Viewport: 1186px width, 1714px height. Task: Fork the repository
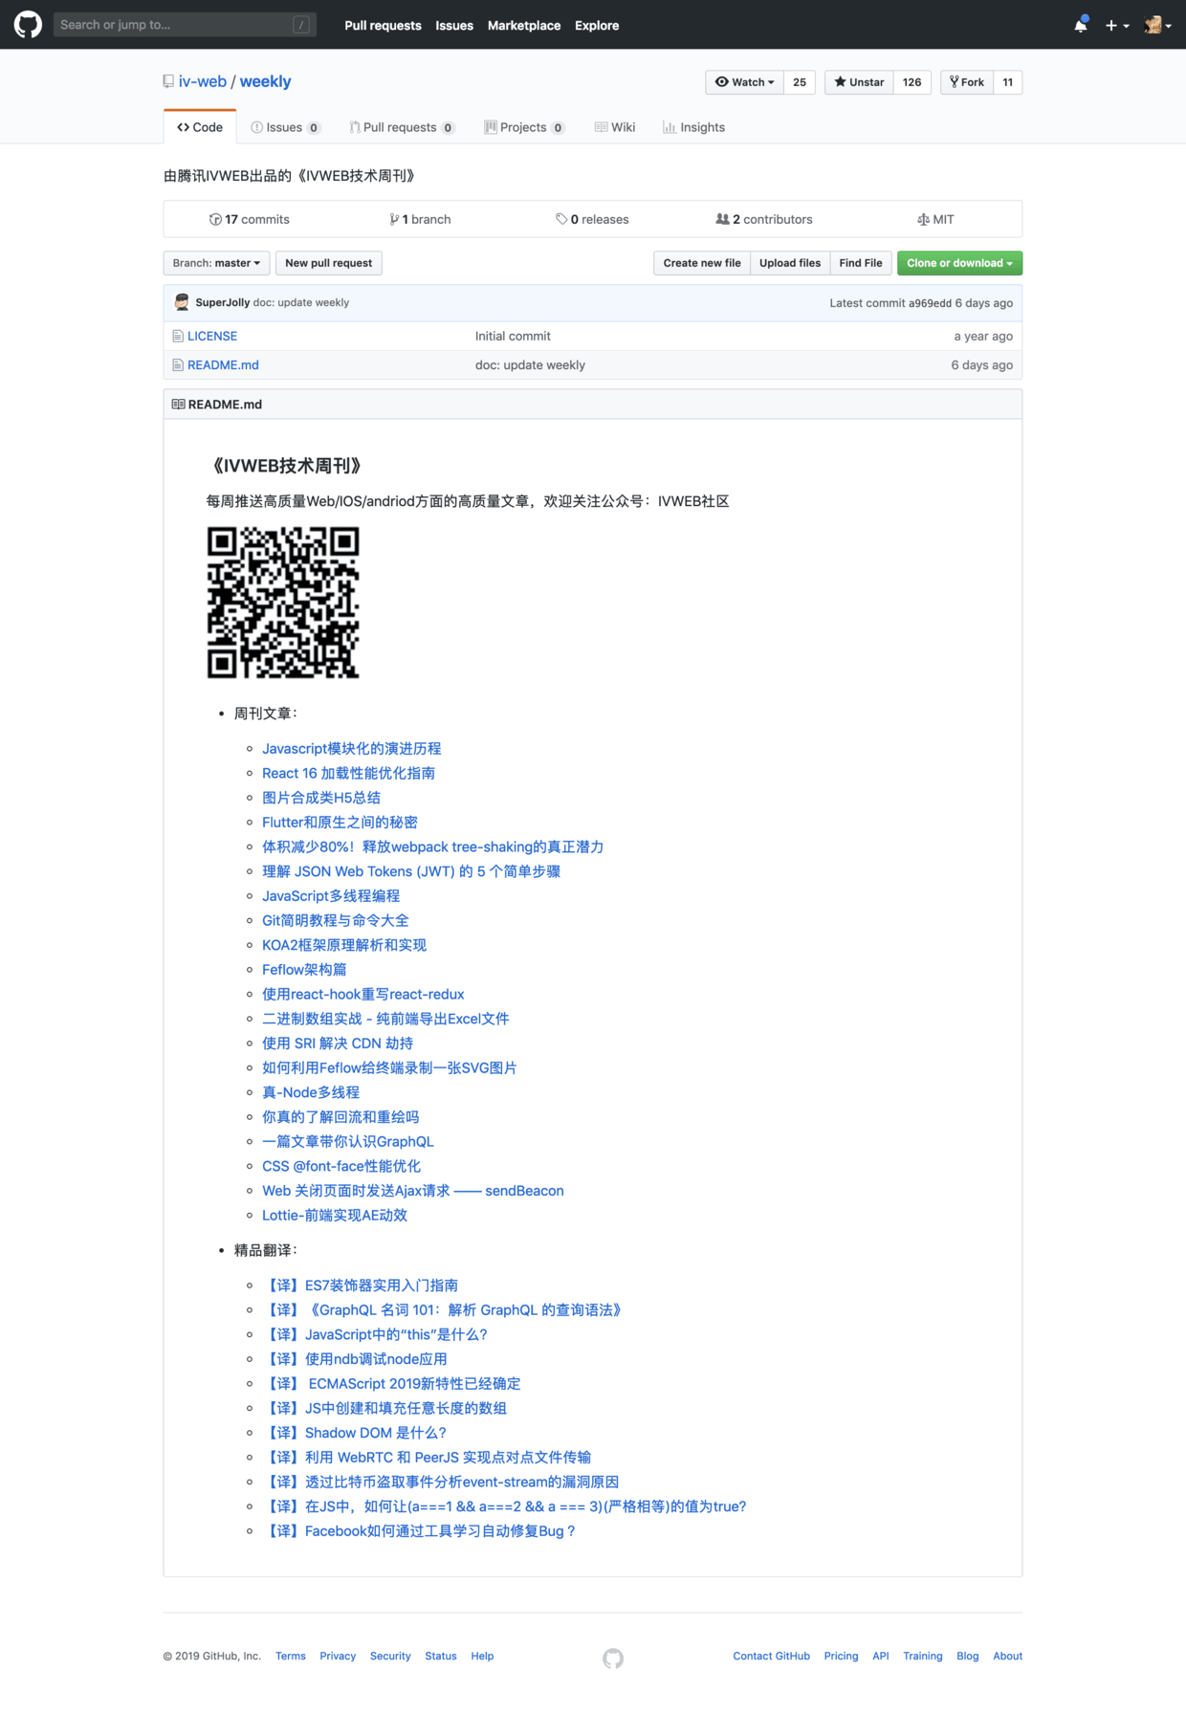click(x=967, y=82)
